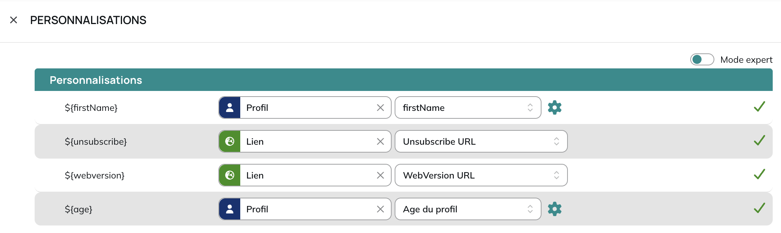
Task: Open the firstName field dropdown
Action: (x=468, y=107)
